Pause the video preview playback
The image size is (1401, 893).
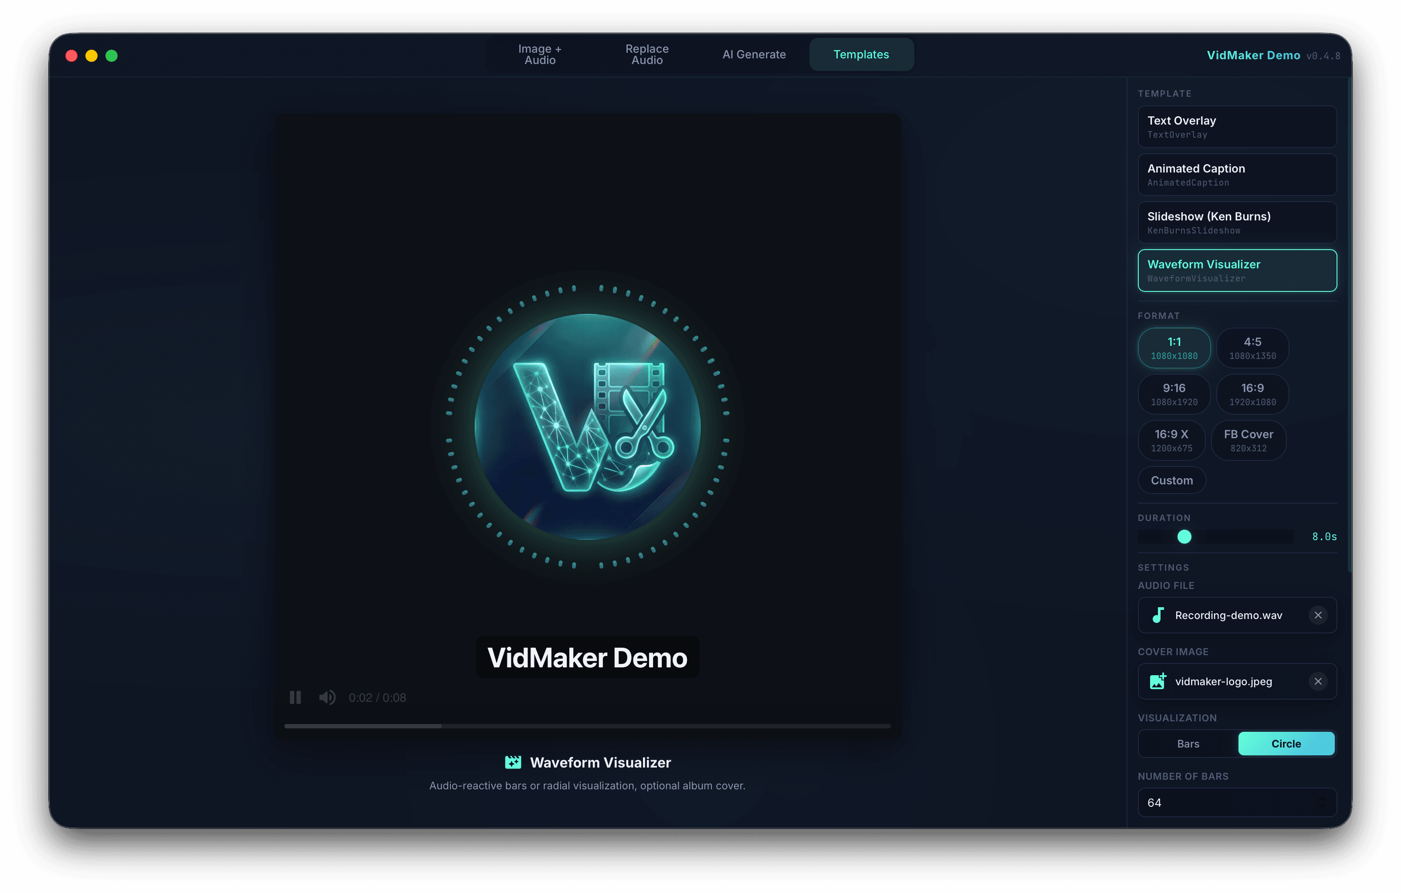295,697
